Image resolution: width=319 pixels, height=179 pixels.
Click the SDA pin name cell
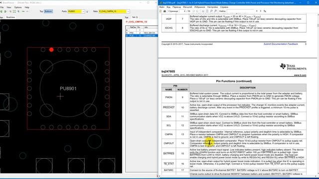pyautogui.click(x=168, y=116)
